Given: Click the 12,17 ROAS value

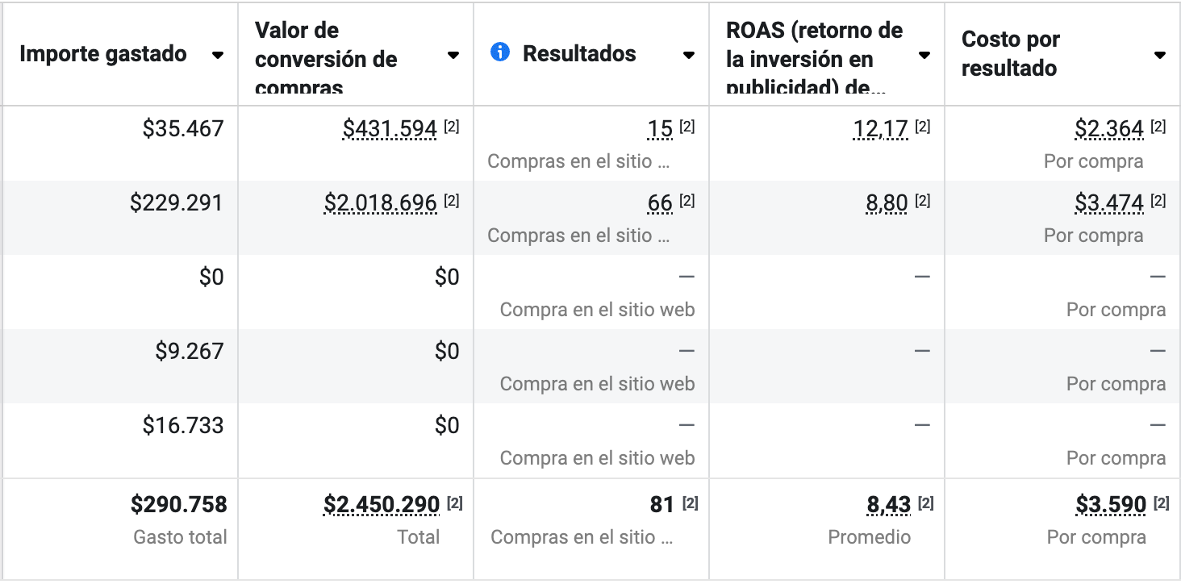Looking at the screenshot, I should 881,129.
